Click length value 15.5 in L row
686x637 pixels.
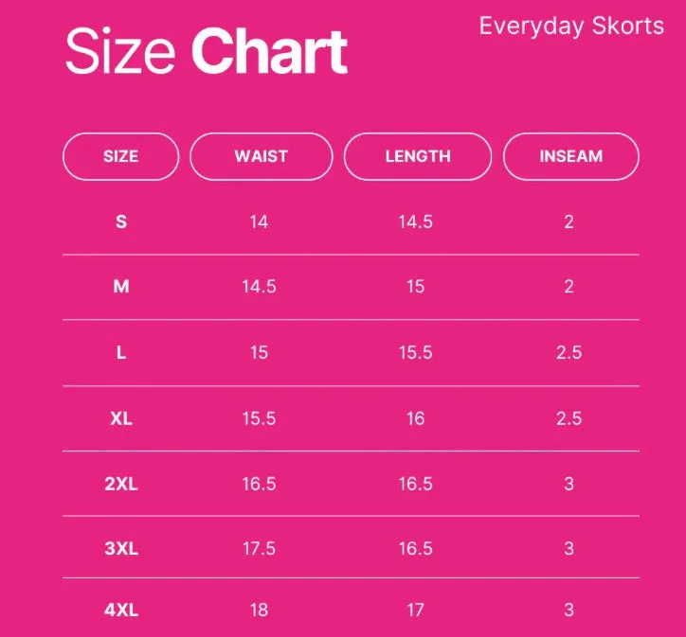tap(416, 353)
